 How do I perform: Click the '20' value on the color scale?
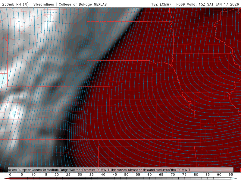coord(57,175)
